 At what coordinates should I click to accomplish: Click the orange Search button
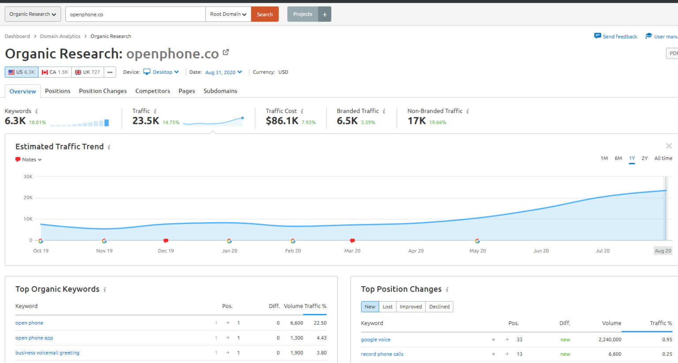[x=265, y=14]
